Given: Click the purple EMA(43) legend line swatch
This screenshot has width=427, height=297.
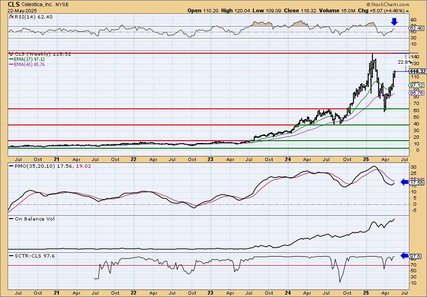Looking at the screenshot, I should 11,65.
